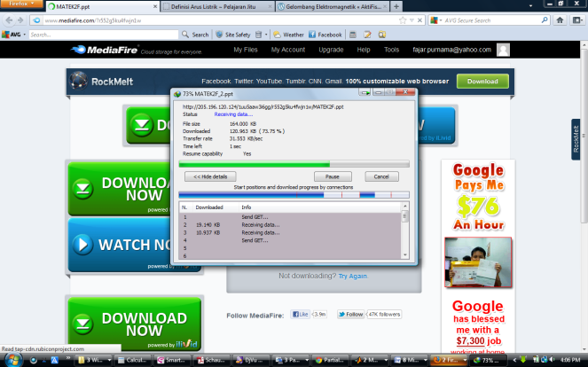Click the AVG Site Safety shield icon
This screenshot has height=367, width=588.
219,35
